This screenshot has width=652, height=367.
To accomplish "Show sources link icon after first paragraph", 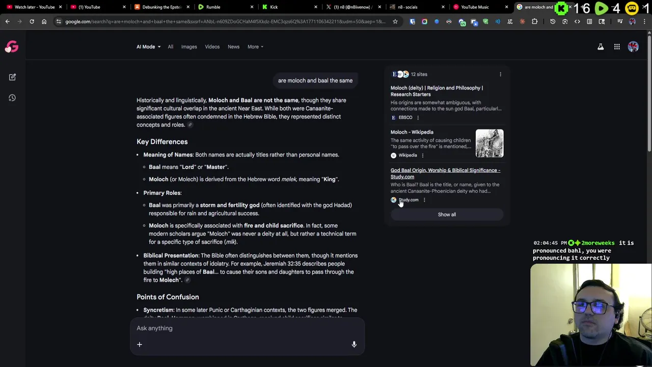I will click(x=190, y=125).
